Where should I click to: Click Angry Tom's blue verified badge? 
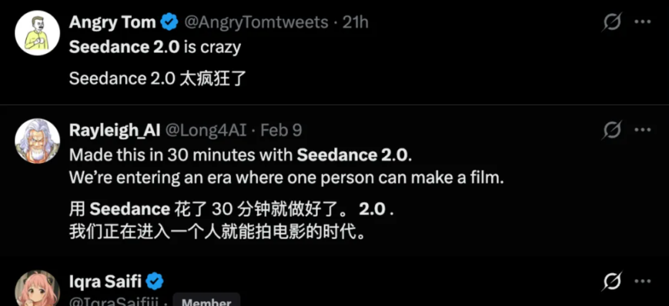coord(169,23)
